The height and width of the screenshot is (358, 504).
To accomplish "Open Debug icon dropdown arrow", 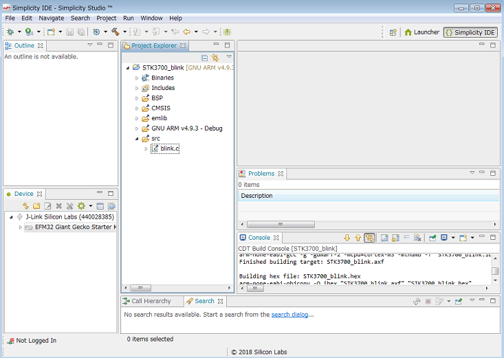I will point(19,32).
